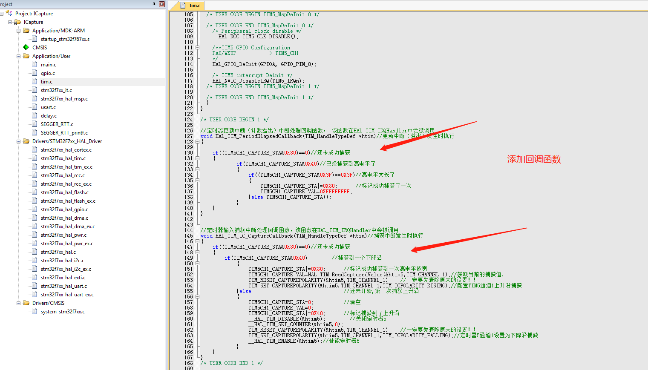
Task: Collapse the code fold at line 135
Action: click(198, 181)
